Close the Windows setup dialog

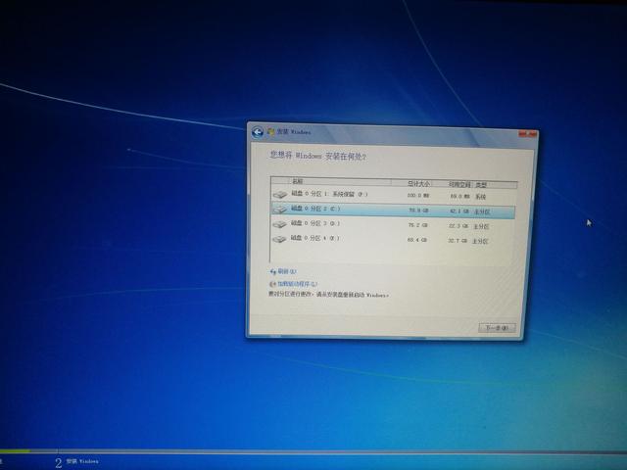(528, 135)
